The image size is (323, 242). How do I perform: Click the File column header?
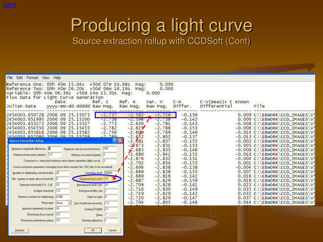(x=259, y=106)
